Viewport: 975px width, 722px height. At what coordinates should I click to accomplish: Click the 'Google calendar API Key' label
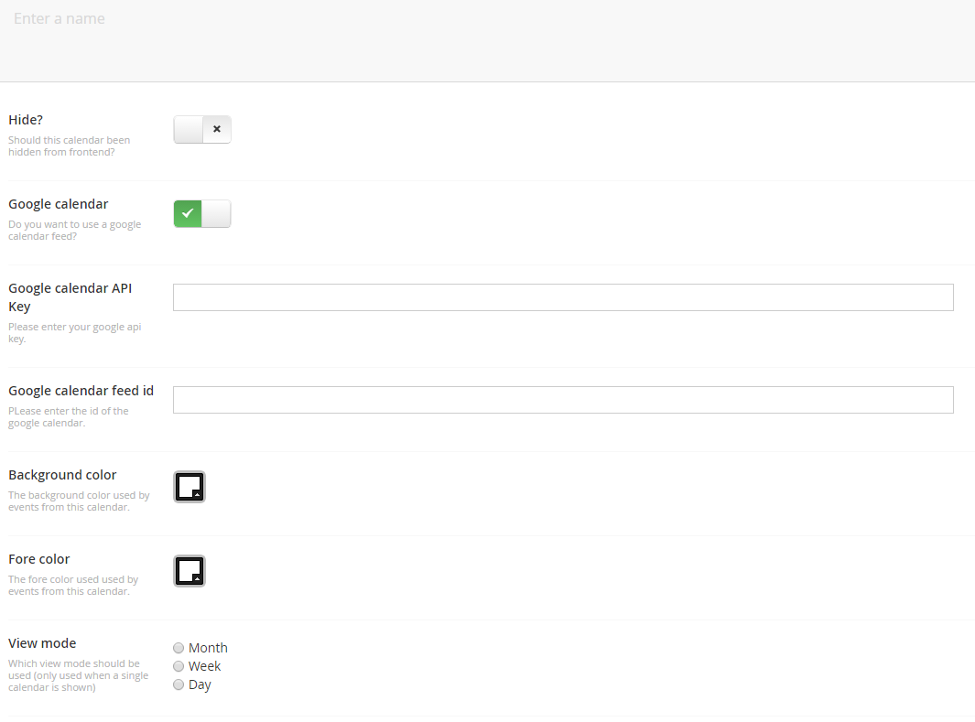(x=70, y=297)
